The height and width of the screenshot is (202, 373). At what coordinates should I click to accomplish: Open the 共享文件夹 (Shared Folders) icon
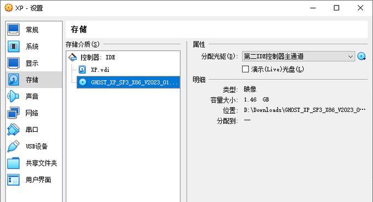[13, 163]
